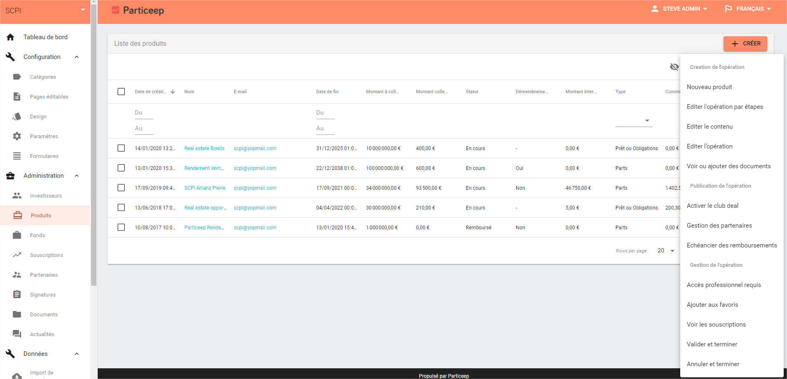Click the language flag icon
787x379 pixels.
[728, 9]
